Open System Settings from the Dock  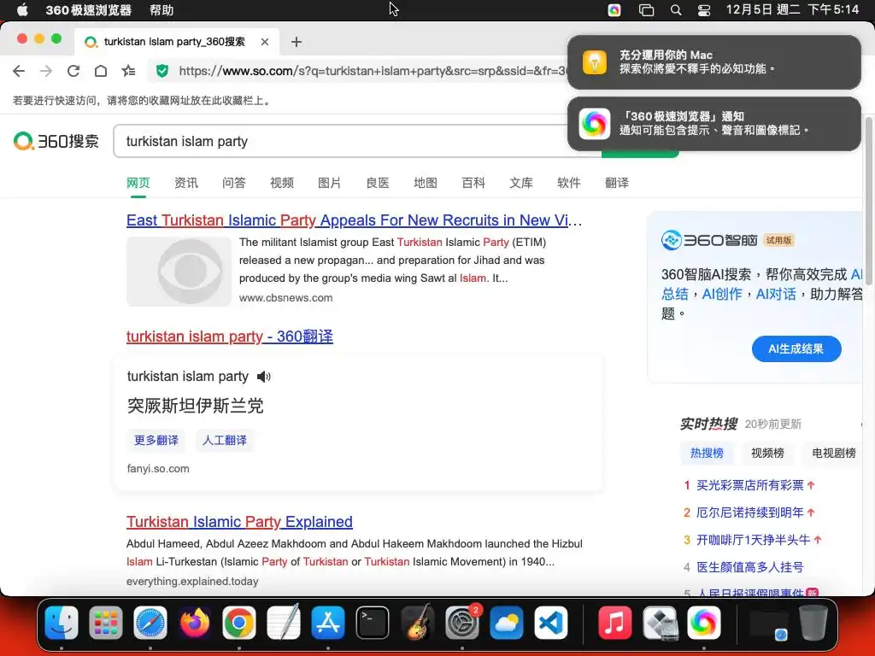(462, 623)
